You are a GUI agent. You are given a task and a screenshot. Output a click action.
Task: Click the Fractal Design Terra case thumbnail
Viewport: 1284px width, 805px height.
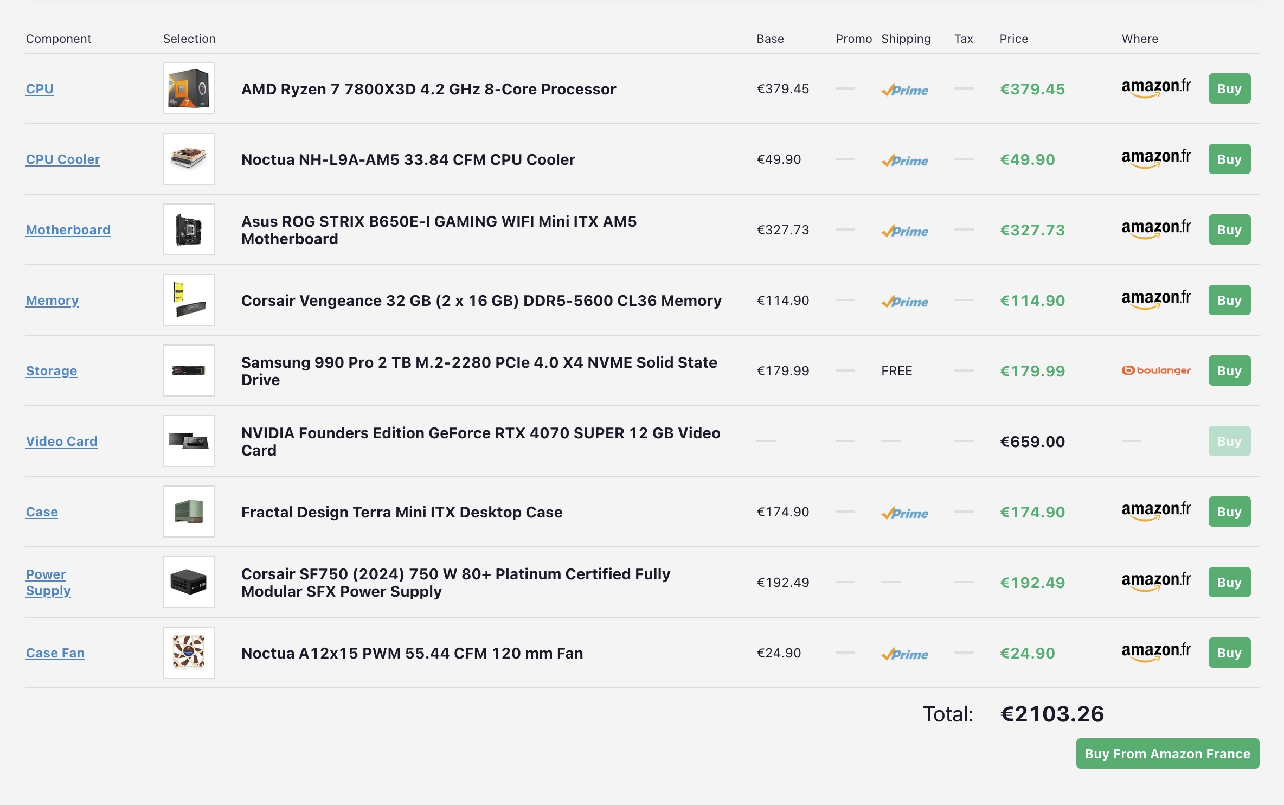coord(188,512)
